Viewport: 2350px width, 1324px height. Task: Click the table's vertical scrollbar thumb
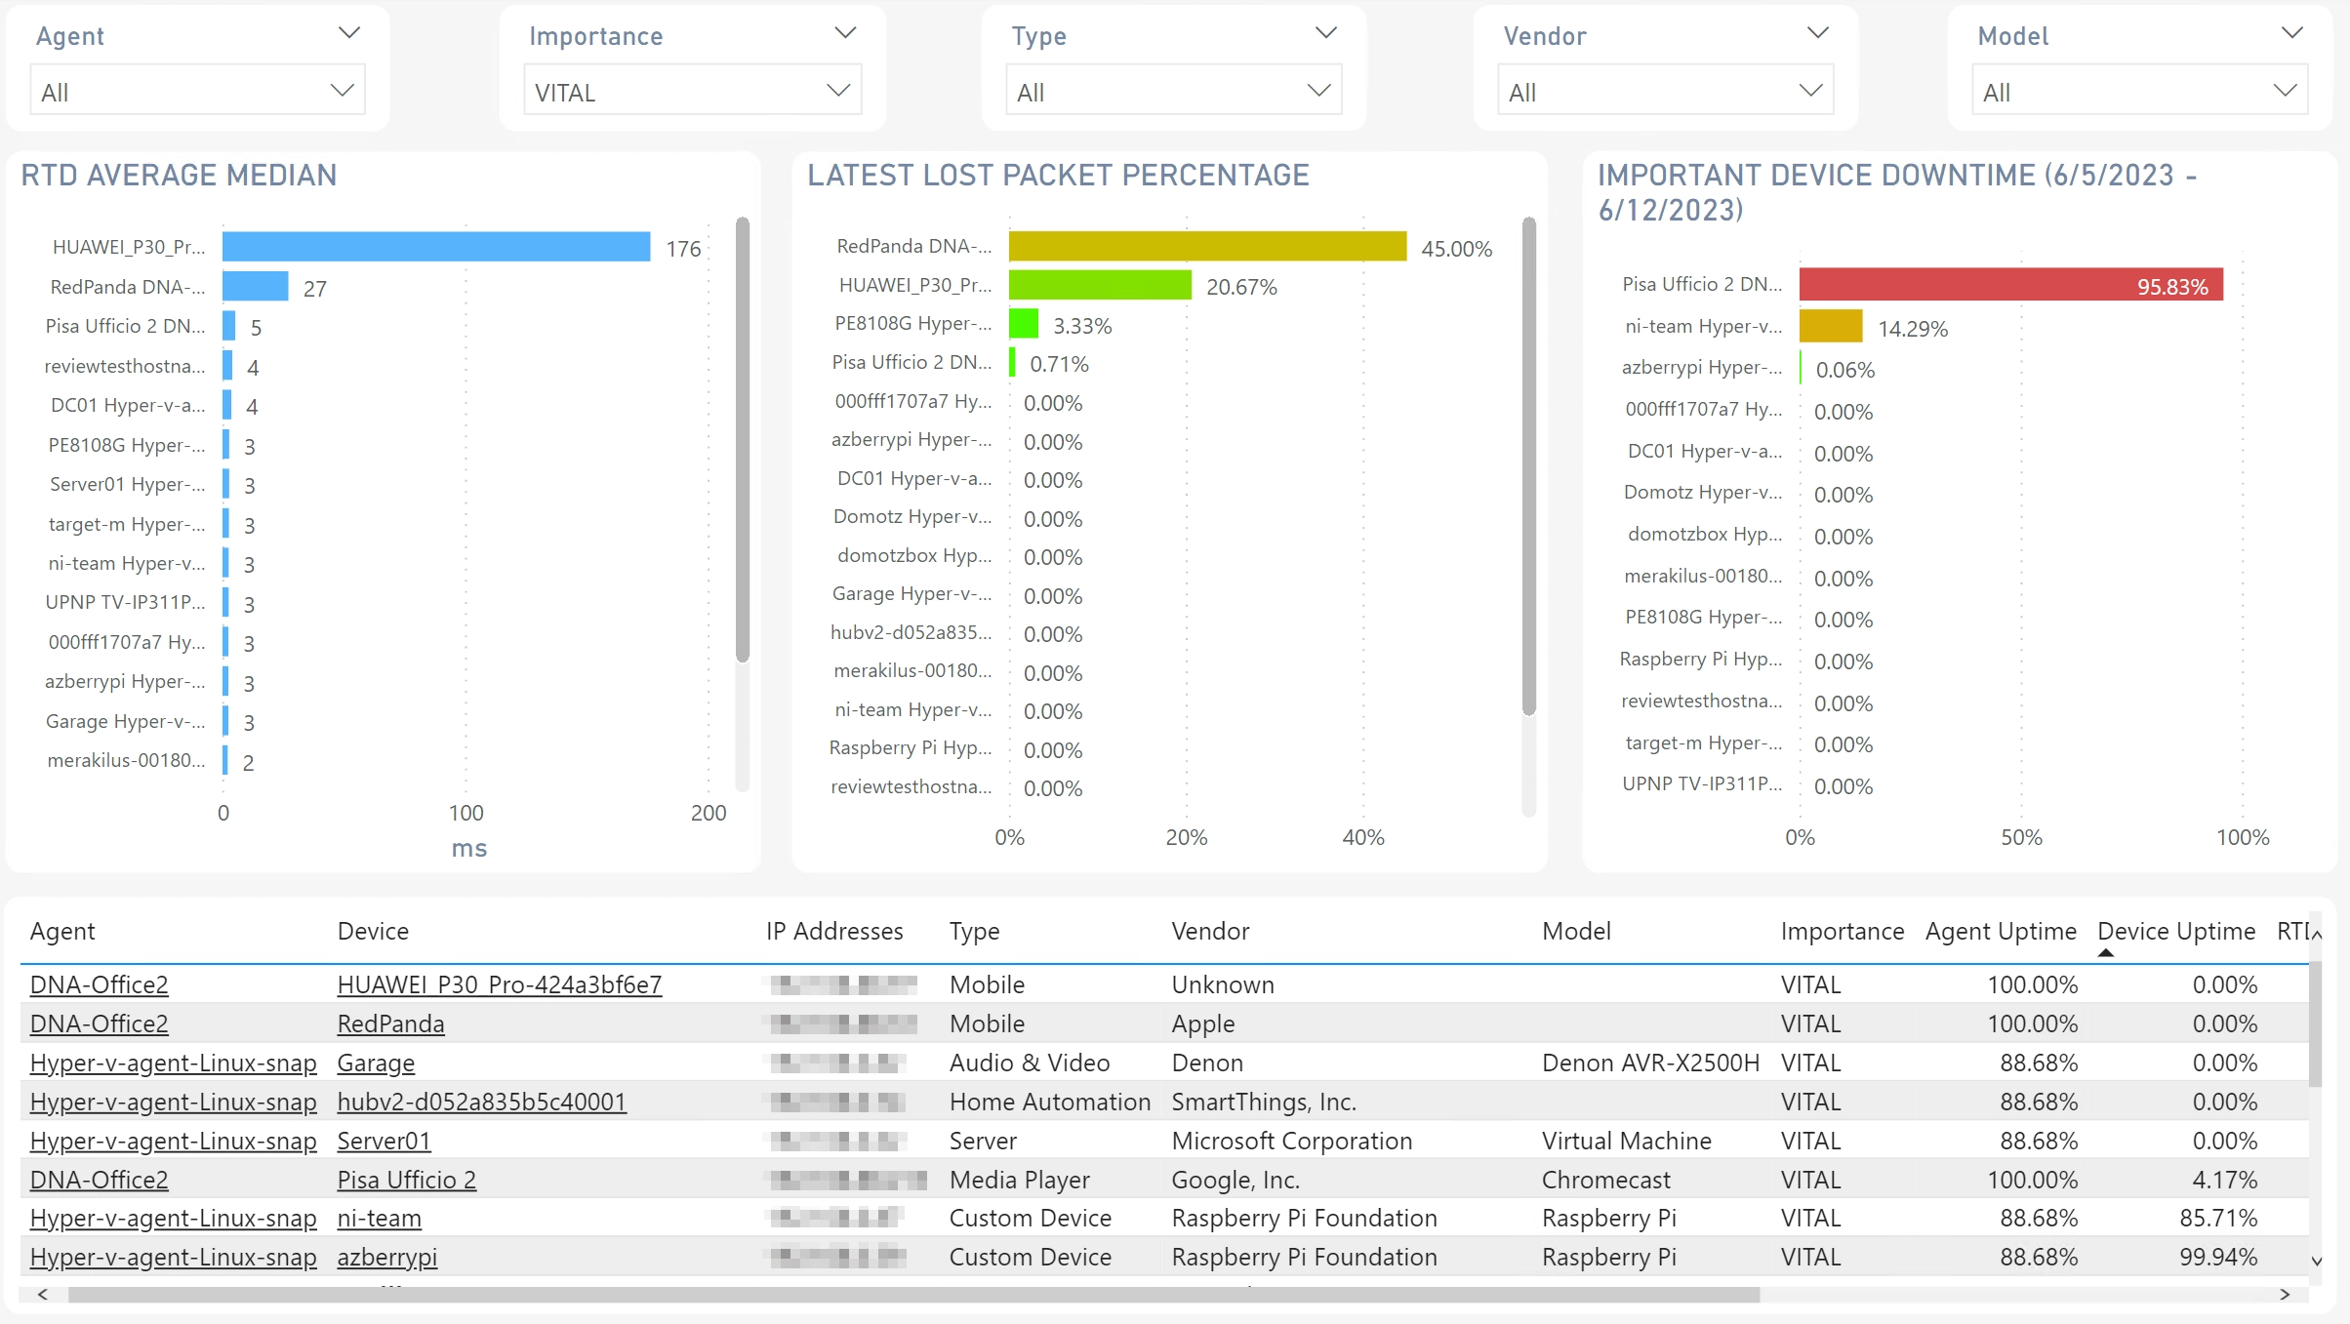2316,1024
